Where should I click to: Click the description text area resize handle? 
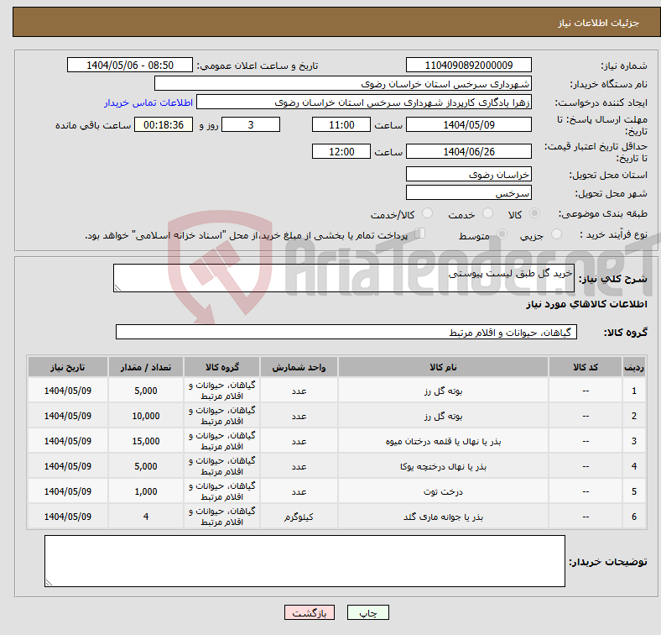(117, 287)
